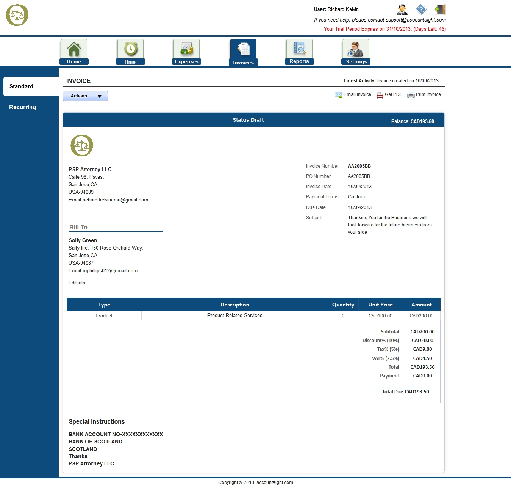Click the Description column header
The width and height of the screenshot is (511, 487).
point(235,305)
